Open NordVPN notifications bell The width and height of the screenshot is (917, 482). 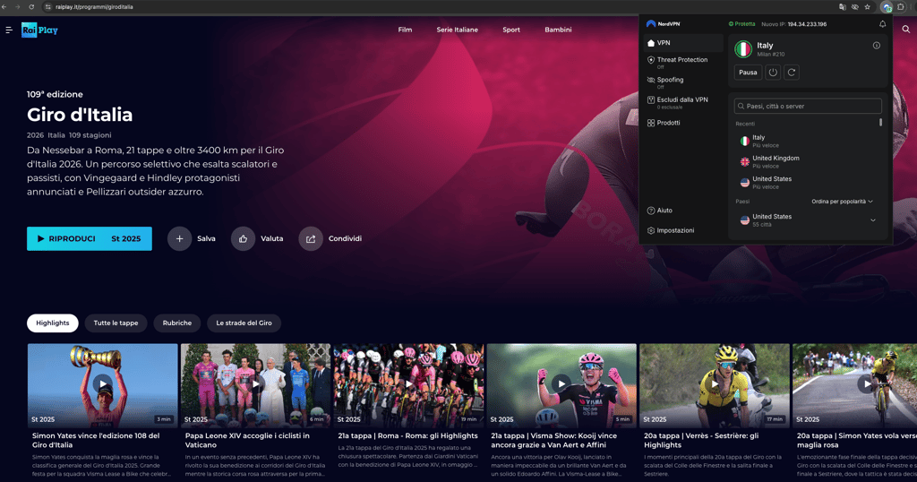pos(882,24)
